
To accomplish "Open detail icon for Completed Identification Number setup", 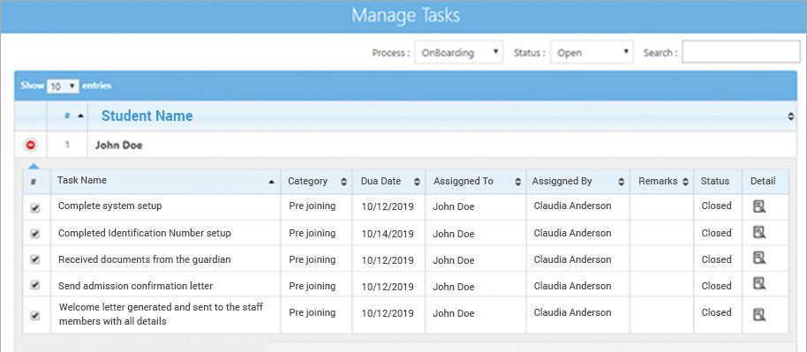I will pyautogui.click(x=759, y=232).
